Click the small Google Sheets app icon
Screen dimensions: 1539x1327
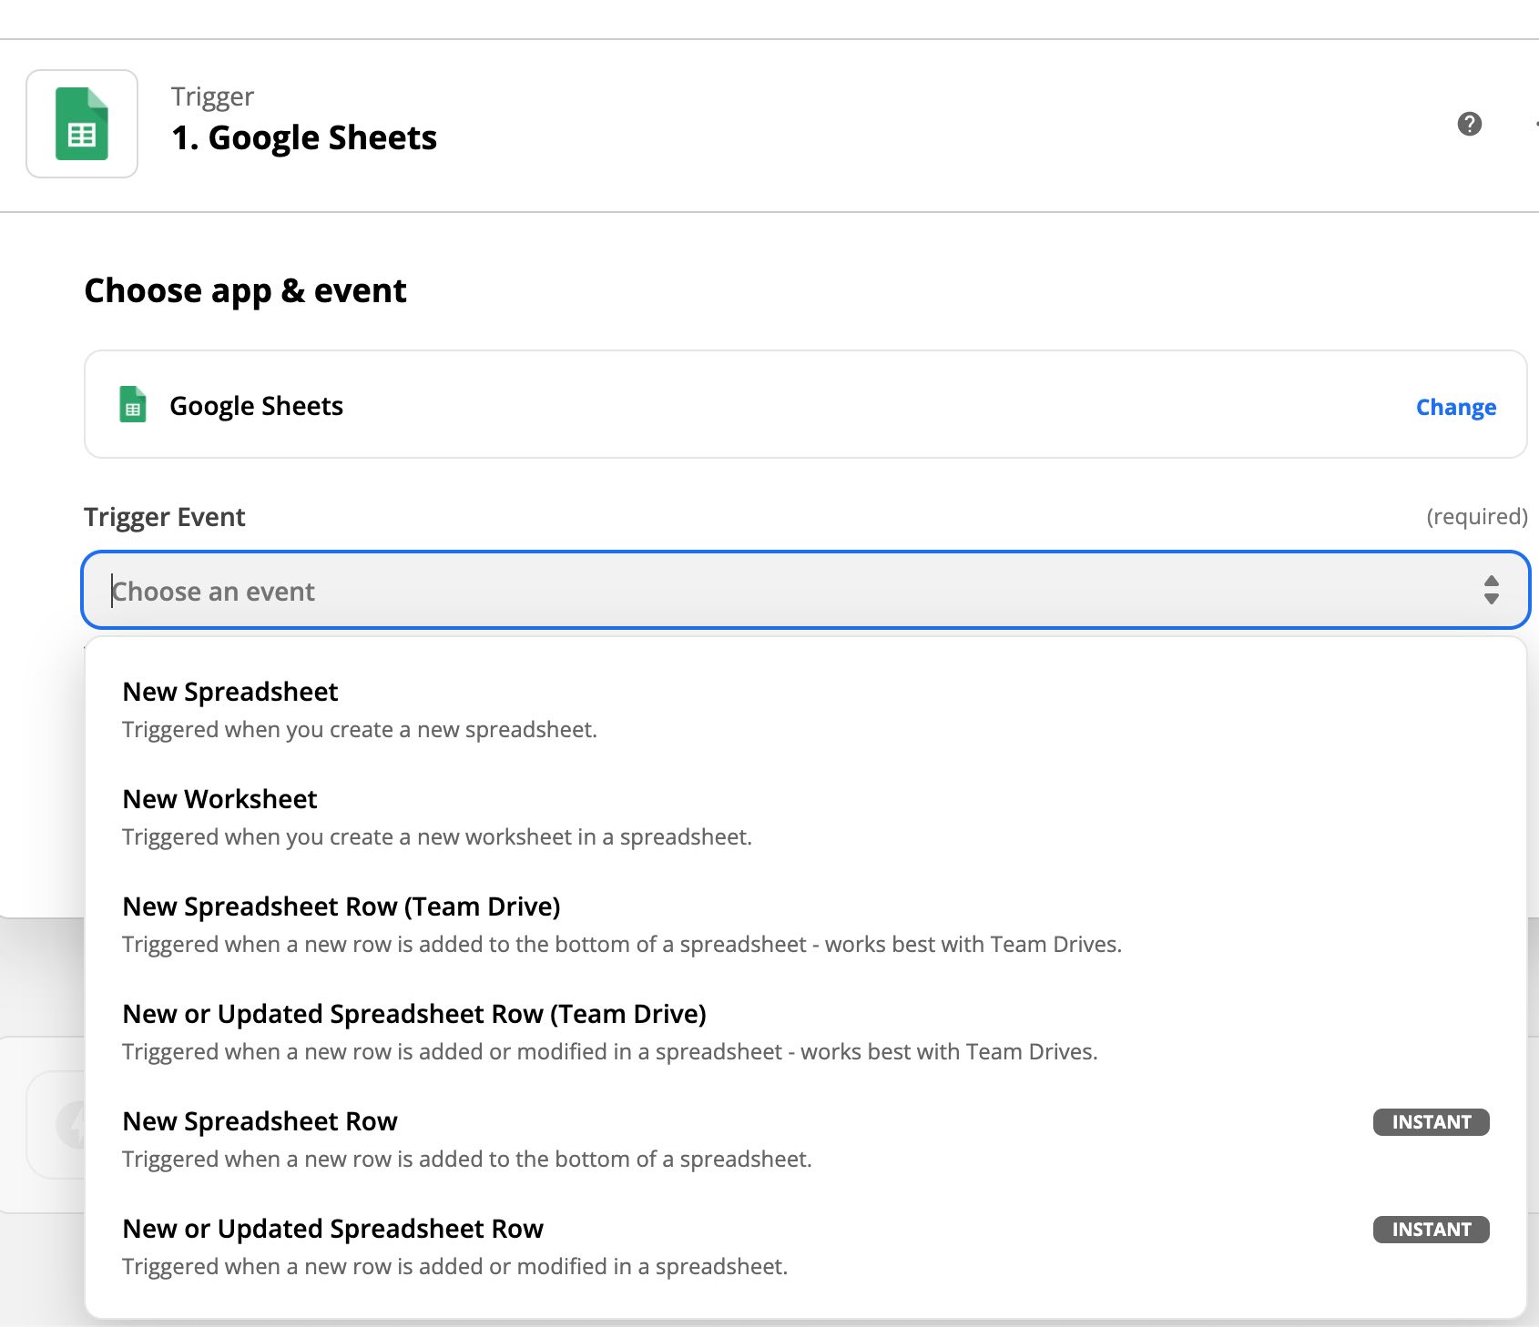coord(133,405)
